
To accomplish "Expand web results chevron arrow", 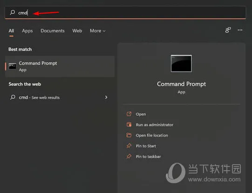I will coord(106,97).
